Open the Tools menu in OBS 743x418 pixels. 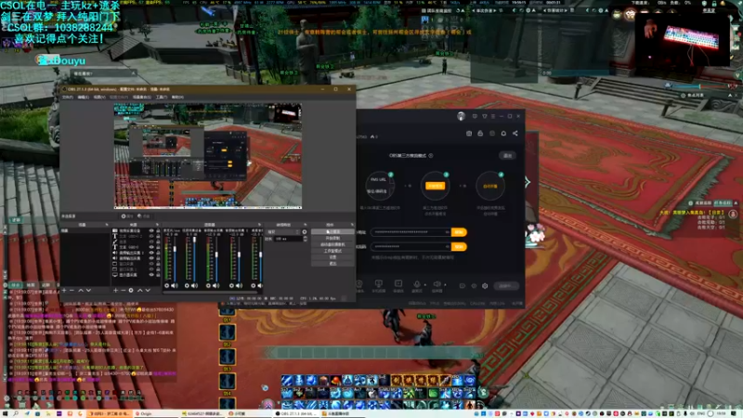point(161,98)
